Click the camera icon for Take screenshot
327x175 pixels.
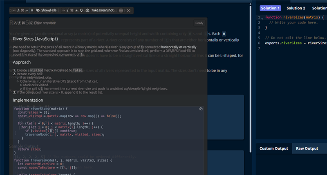pyautogui.click(x=87, y=10)
